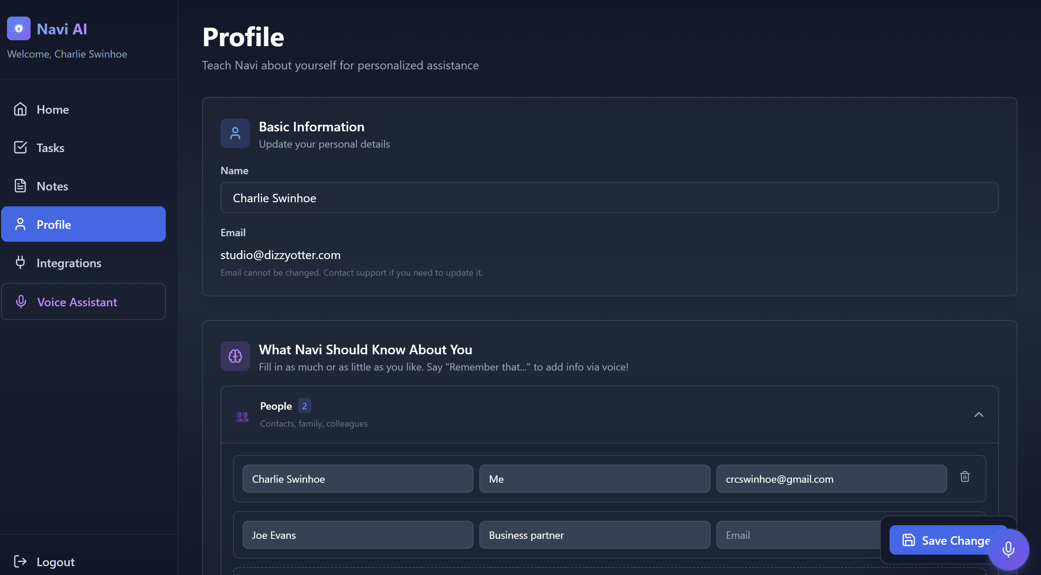Save Changes to the profile
Viewport: 1041px width, 575px height.
pos(942,540)
